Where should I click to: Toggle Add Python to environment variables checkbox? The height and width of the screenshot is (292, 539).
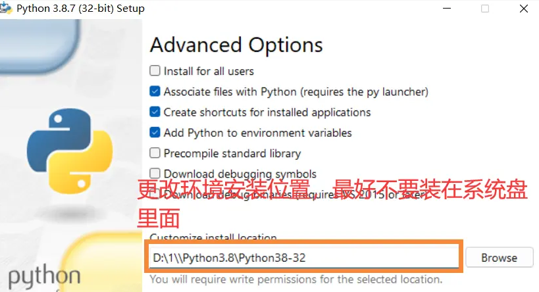[155, 133]
